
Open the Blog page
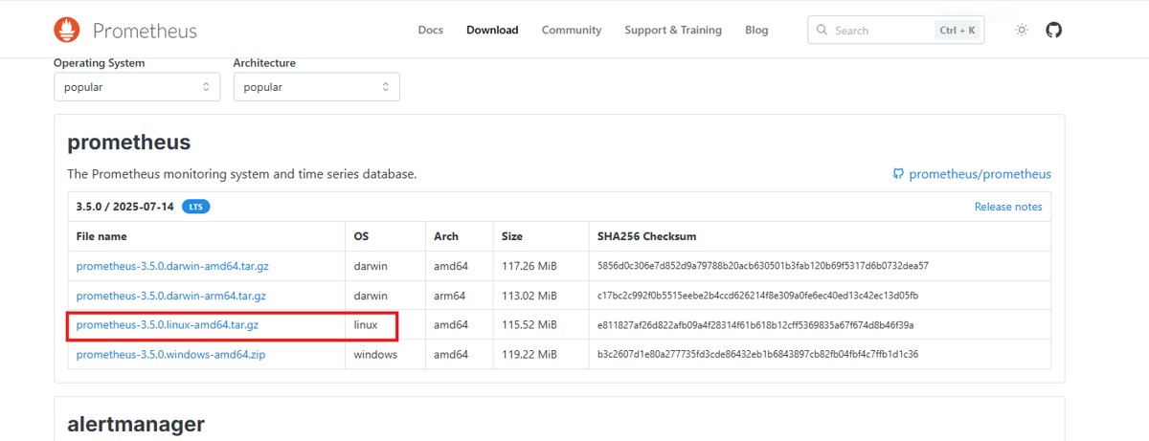pos(756,31)
